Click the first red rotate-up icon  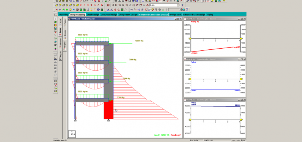tap(81, 5)
